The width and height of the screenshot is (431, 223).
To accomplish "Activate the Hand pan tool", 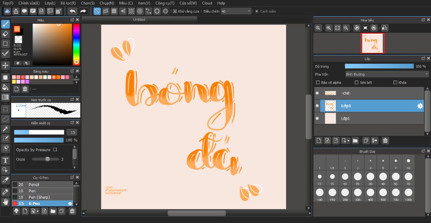I will coord(5,202).
